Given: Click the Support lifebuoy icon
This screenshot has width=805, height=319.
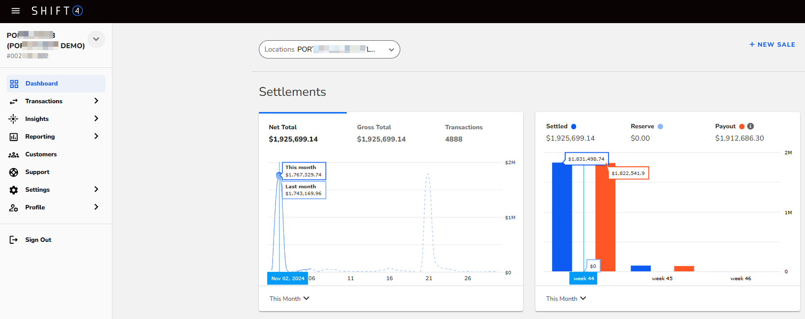Looking at the screenshot, I should (14, 172).
